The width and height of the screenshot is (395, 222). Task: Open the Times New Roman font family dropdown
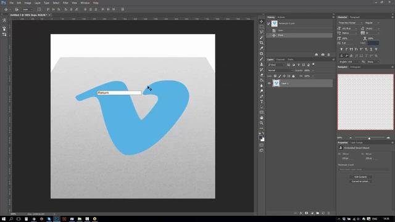[350, 23]
